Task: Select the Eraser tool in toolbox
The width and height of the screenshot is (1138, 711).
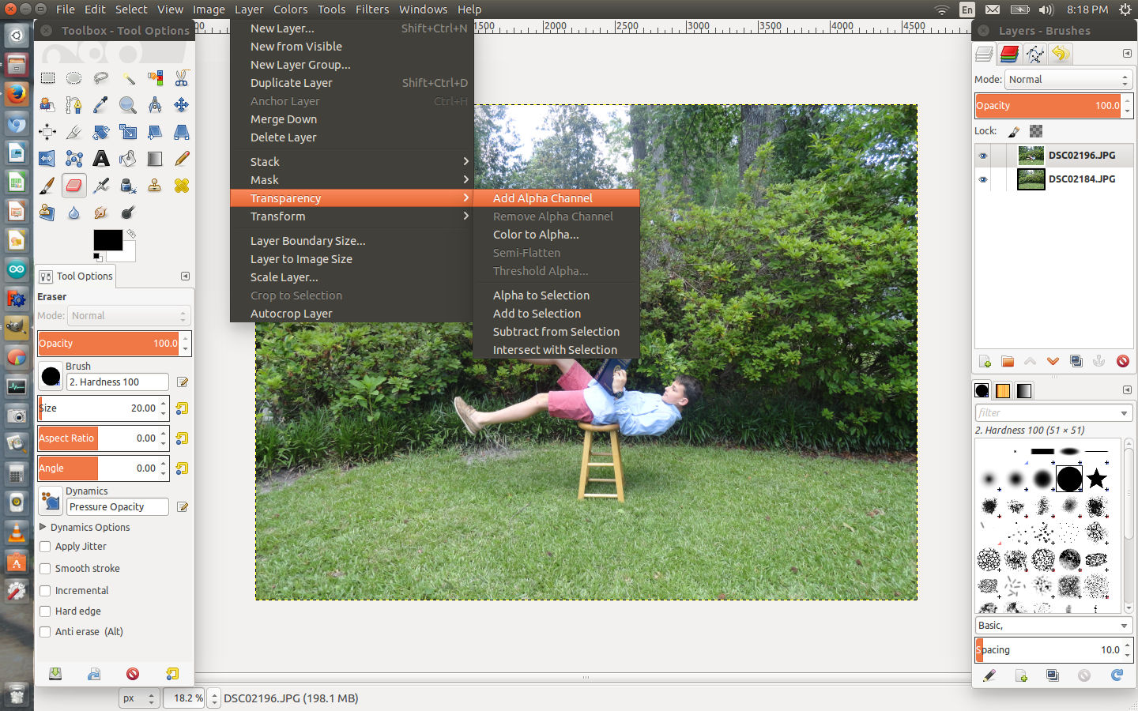Action: pyautogui.click(x=74, y=186)
